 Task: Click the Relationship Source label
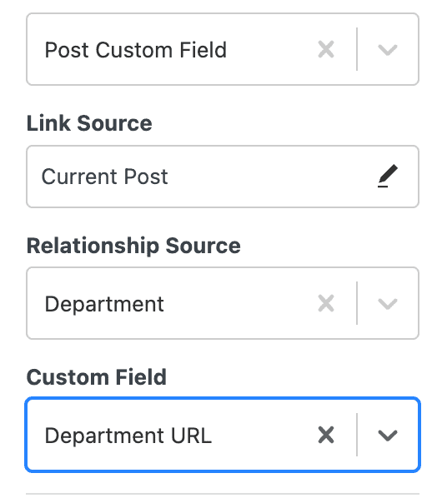point(133,246)
